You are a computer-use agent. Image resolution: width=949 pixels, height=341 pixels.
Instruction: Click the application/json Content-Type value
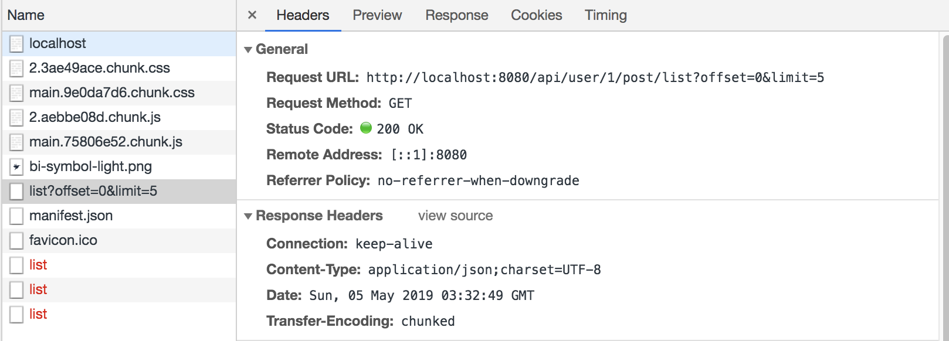click(x=484, y=270)
